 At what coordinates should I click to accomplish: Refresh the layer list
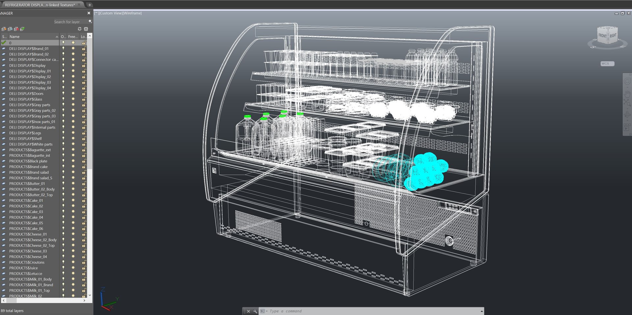pyautogui.click(x=79, y=29)
